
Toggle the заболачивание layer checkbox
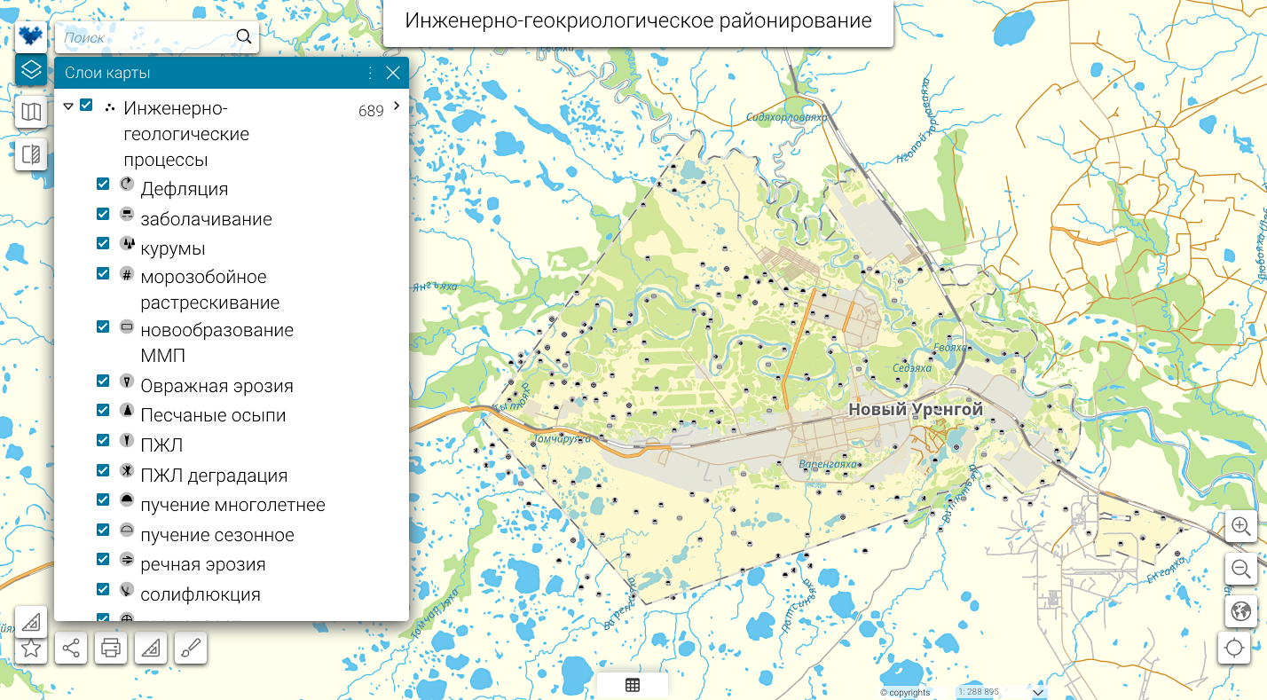point(103,215)
